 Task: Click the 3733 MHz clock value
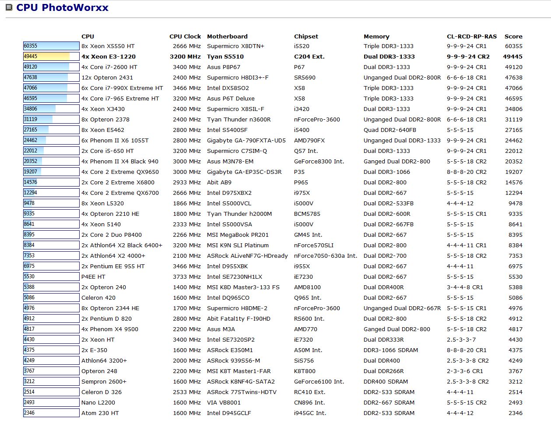pyautogui.click(x=187, y=277)
